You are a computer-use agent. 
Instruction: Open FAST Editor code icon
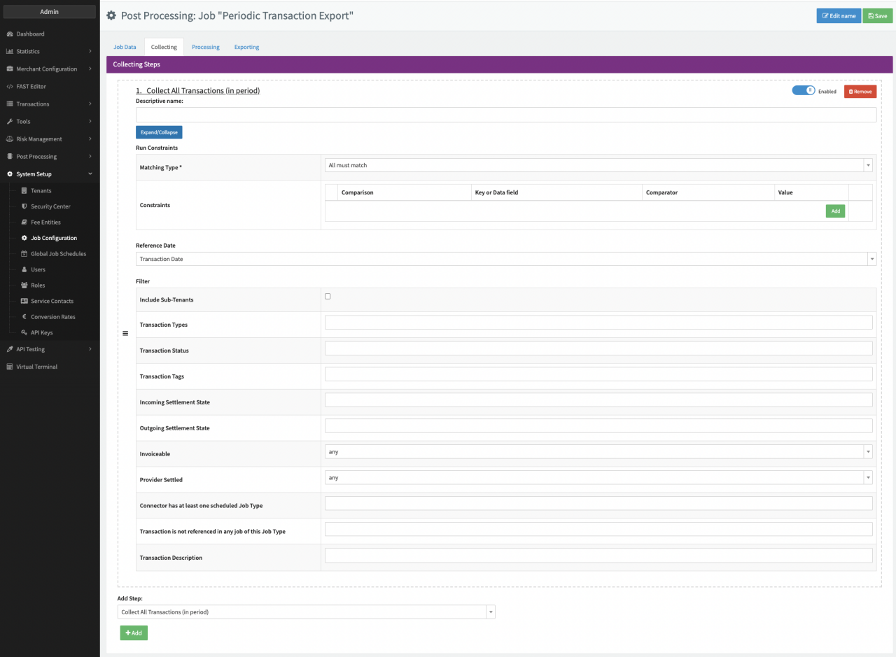10,86
